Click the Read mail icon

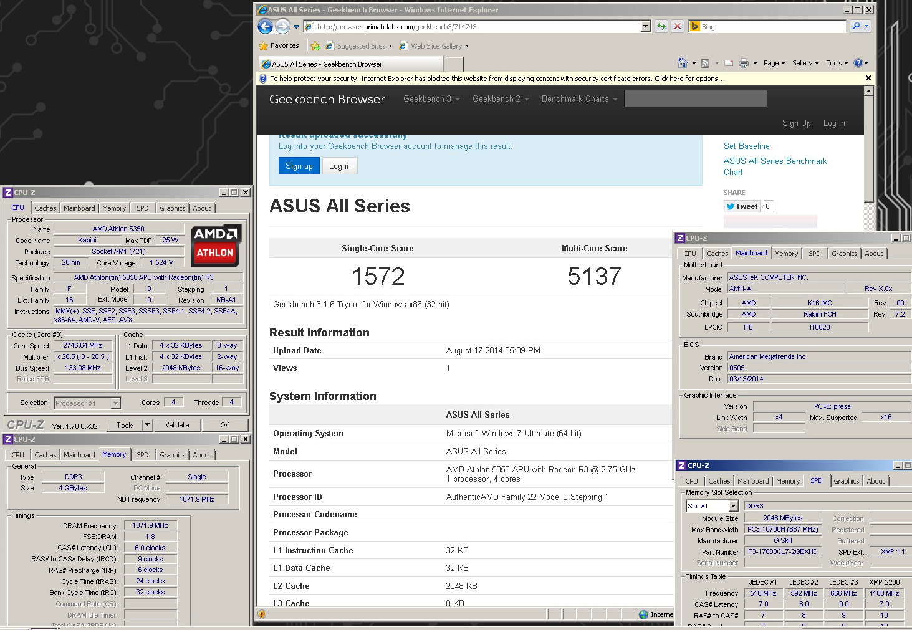728,63
